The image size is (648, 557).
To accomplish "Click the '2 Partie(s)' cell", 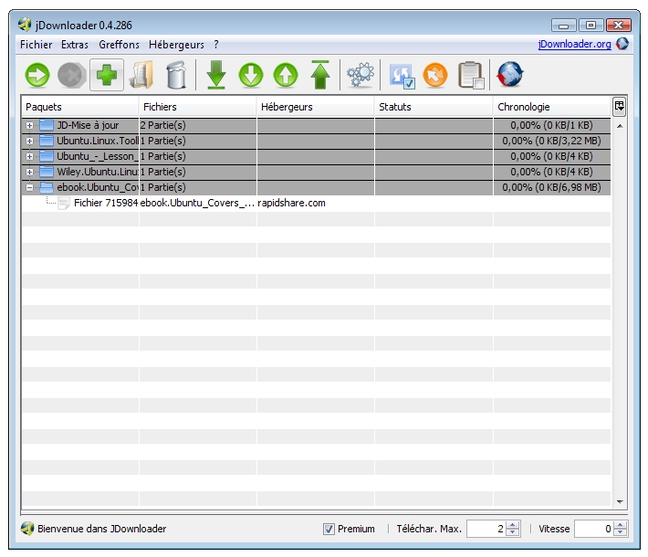I will (x=197, y=125).
